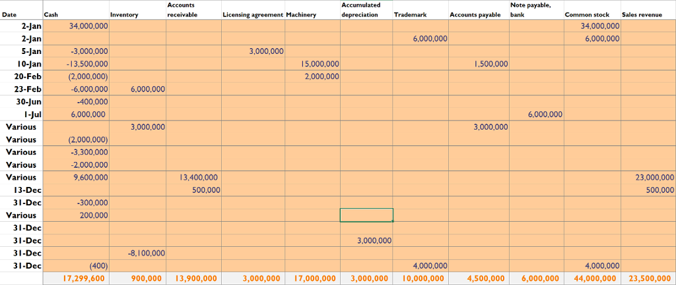The image size is (676, 285).
Task: Click the 500,000 Accounts receivable cell
Action: pos(193,190)
